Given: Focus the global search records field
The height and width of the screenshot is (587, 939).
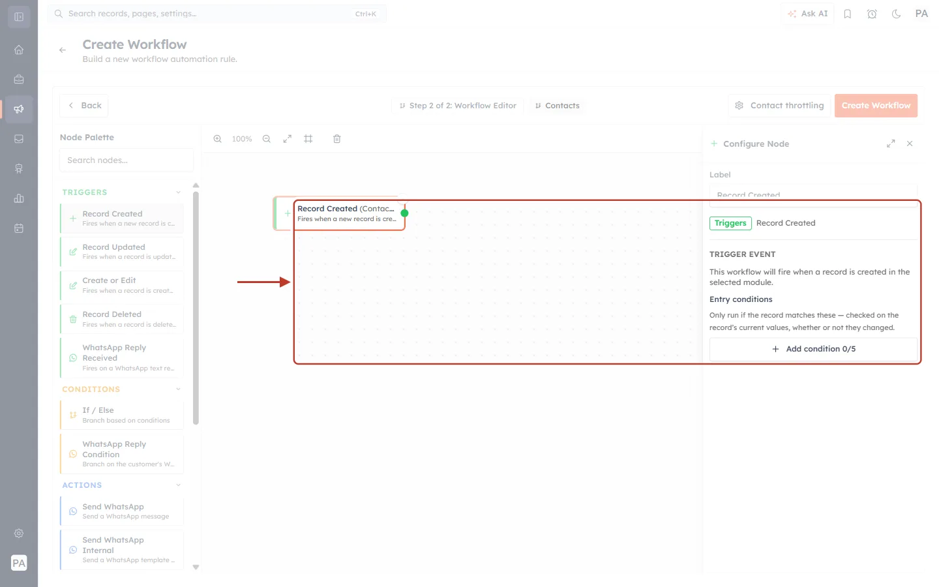Looking at the screenshot, I should click(x=217, y=14).
